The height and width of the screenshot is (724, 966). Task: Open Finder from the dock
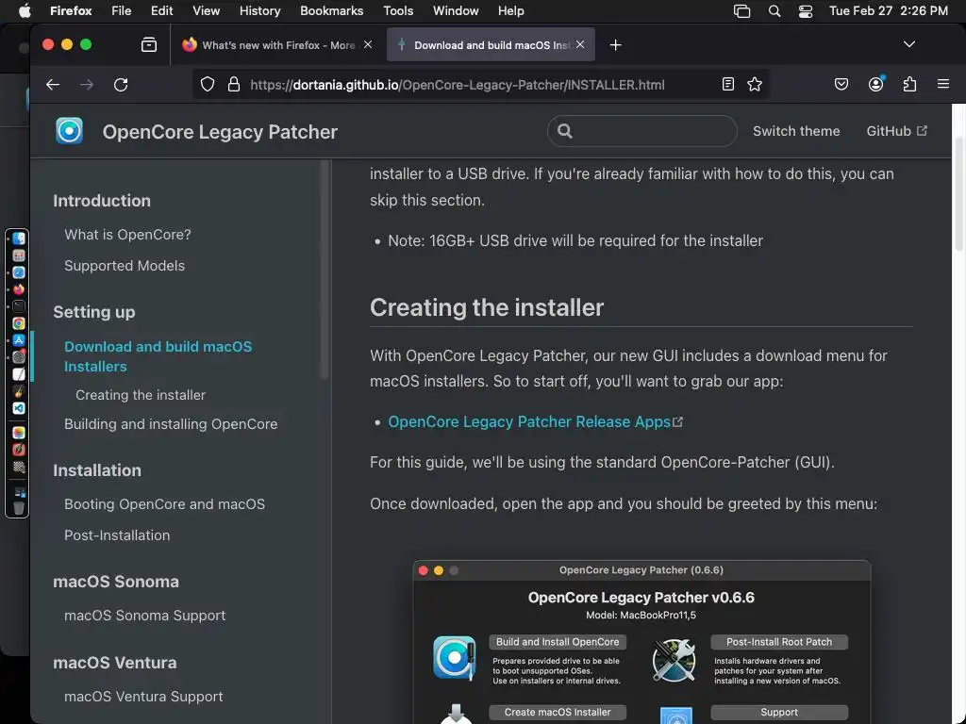19,239
